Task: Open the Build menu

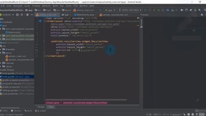Action: click(55, 6)
